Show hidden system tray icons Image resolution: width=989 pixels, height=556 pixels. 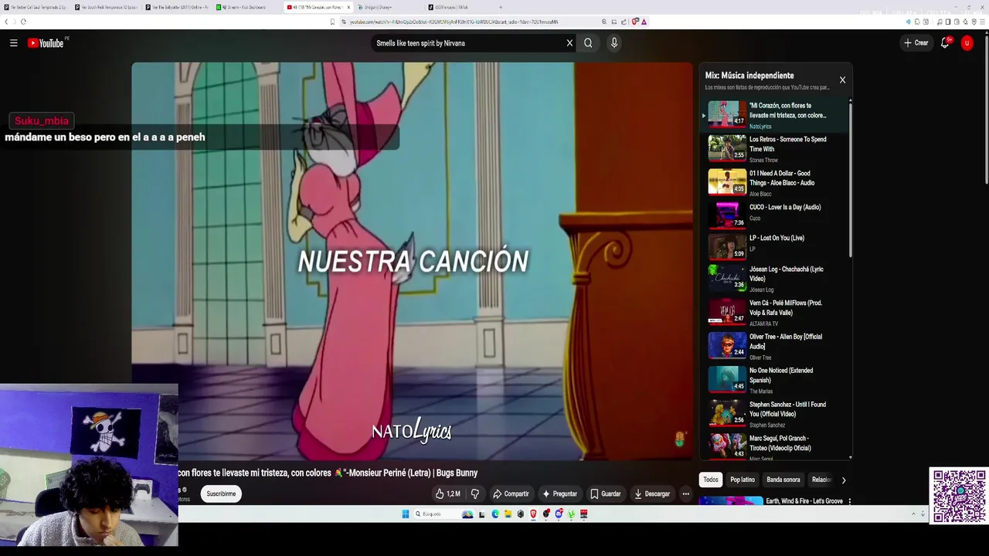click(x=913, y=514)
